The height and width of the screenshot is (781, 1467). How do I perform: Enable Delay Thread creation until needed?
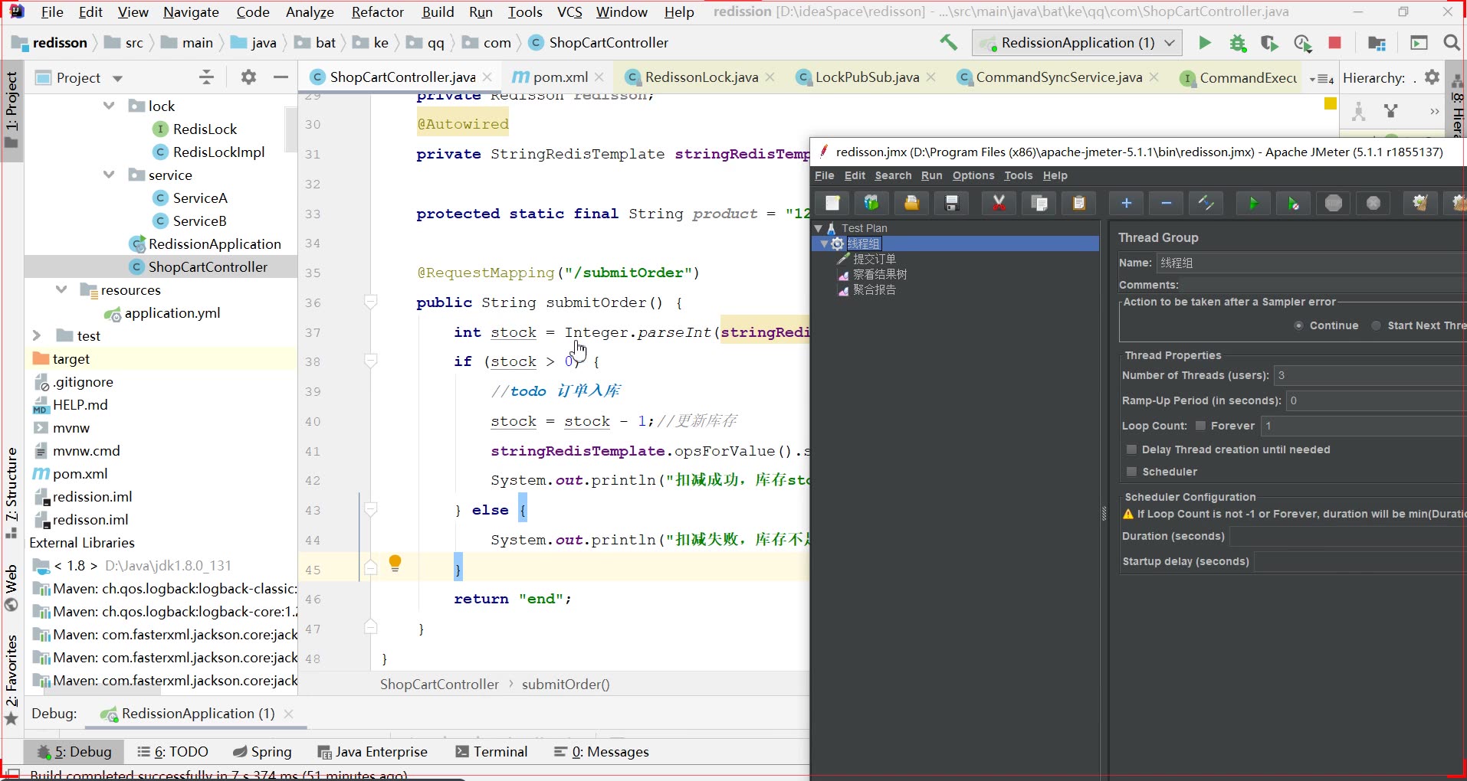(x=1131, y=449)
